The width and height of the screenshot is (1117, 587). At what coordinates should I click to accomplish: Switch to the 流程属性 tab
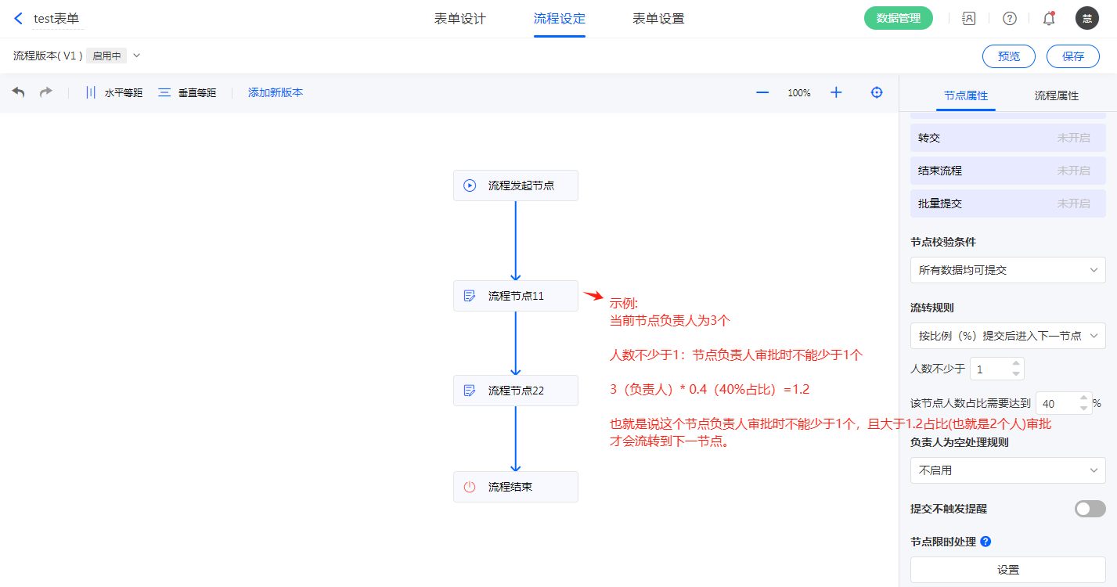coord(1056,95)
